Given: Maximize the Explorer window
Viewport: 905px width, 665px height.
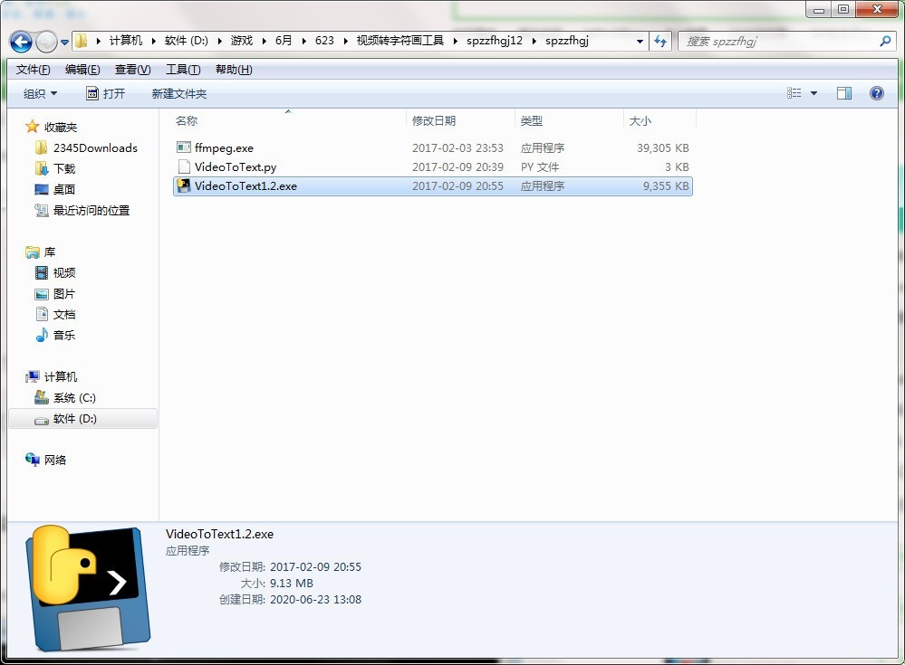Looking at the screenshot, I should (x=843, y=9).
